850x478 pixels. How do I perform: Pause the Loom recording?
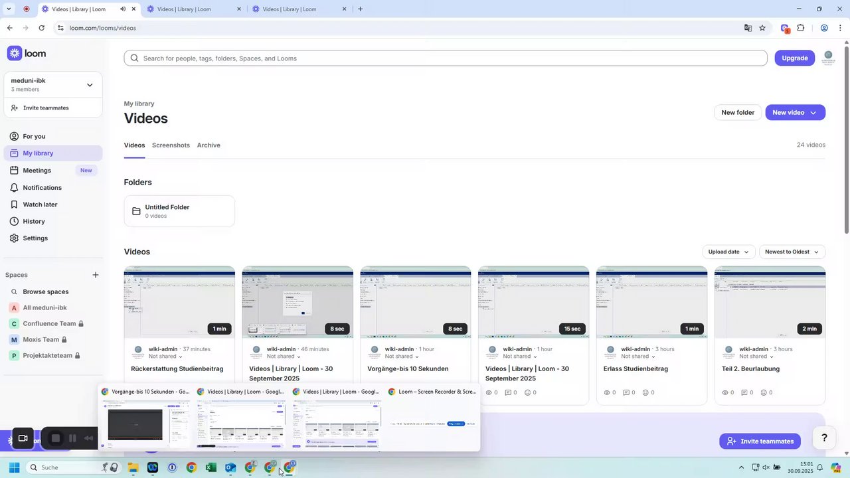pyautogui.click(x=72, y=438)
